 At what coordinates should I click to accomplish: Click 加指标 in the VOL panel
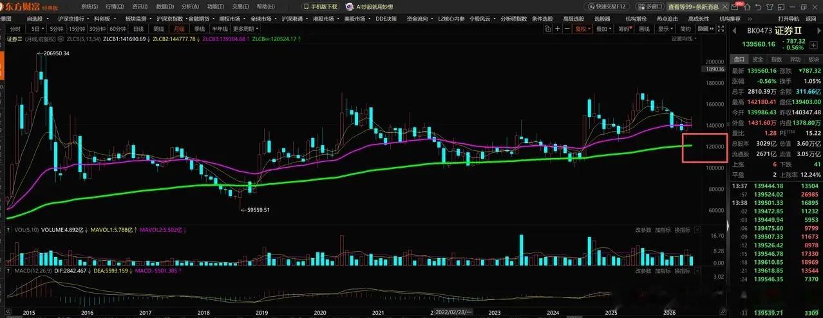(663, 230)
